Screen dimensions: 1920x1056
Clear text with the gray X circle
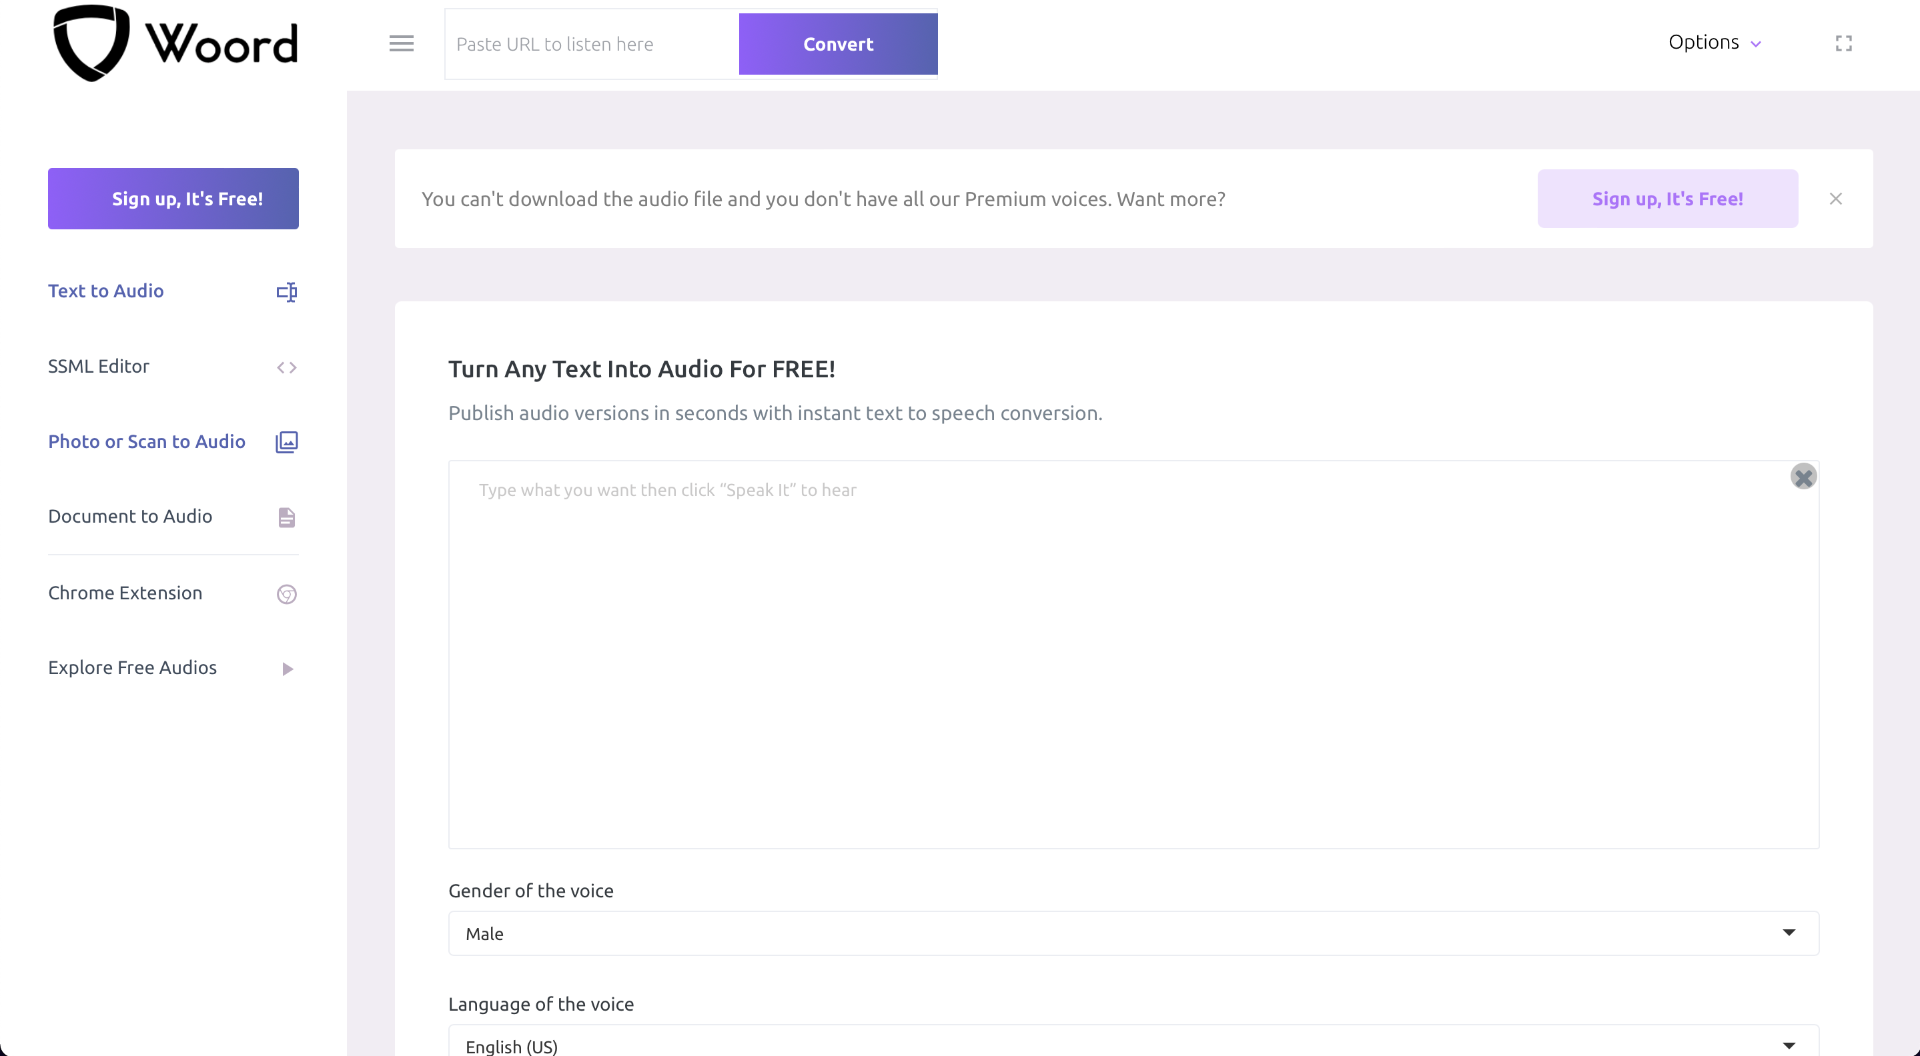pyautogui.click(x=1803, y=477)
